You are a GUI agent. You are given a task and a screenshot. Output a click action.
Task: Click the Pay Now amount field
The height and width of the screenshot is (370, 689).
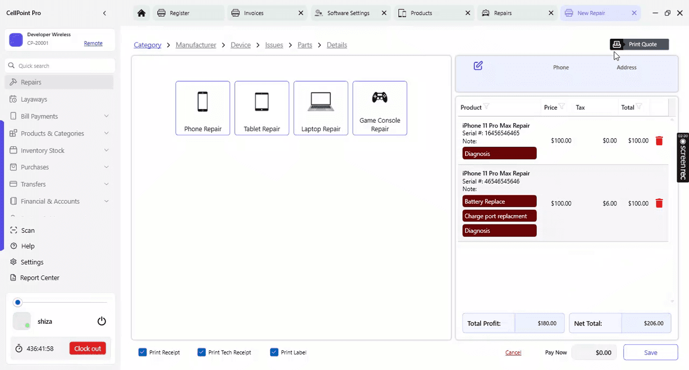(x=595, y=352)
